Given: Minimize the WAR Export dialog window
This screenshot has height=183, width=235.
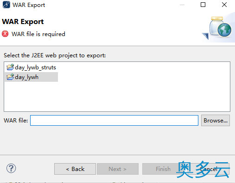Looking at the screenshot, I should (182, 5).
